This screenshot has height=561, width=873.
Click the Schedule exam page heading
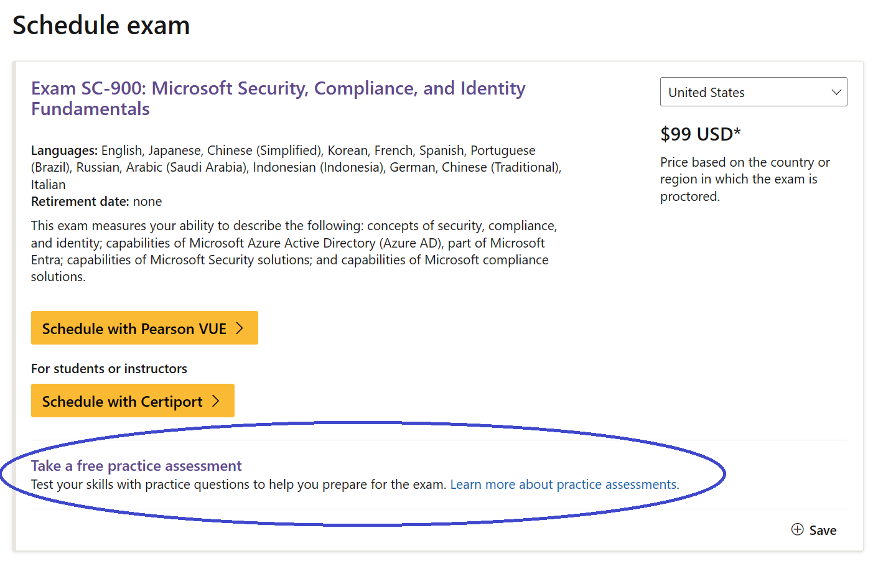click(x=101, y=25)
